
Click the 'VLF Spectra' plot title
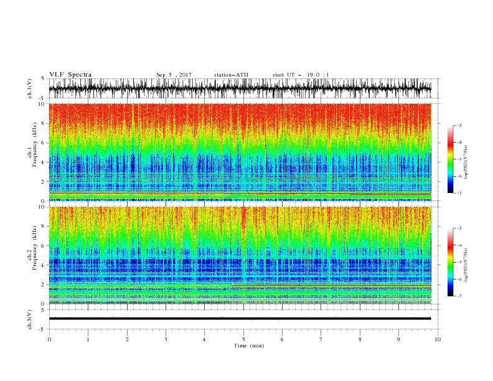(x=70, y=75)
